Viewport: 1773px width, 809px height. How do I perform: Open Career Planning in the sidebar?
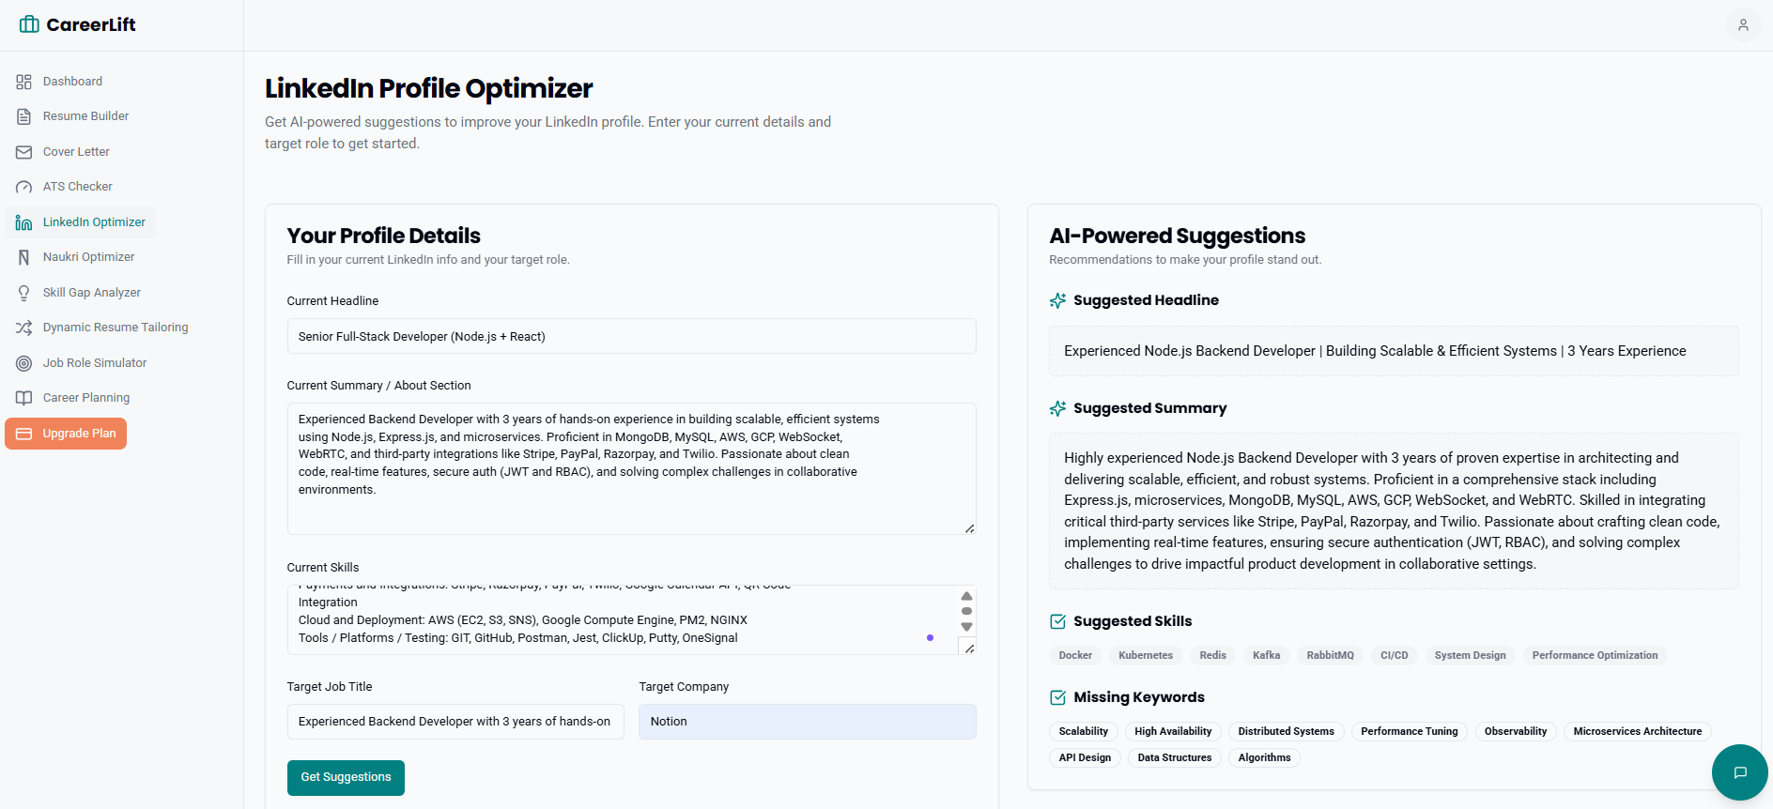point(85,397)
